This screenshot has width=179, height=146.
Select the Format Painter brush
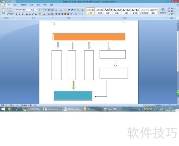[x=10, y=14]
